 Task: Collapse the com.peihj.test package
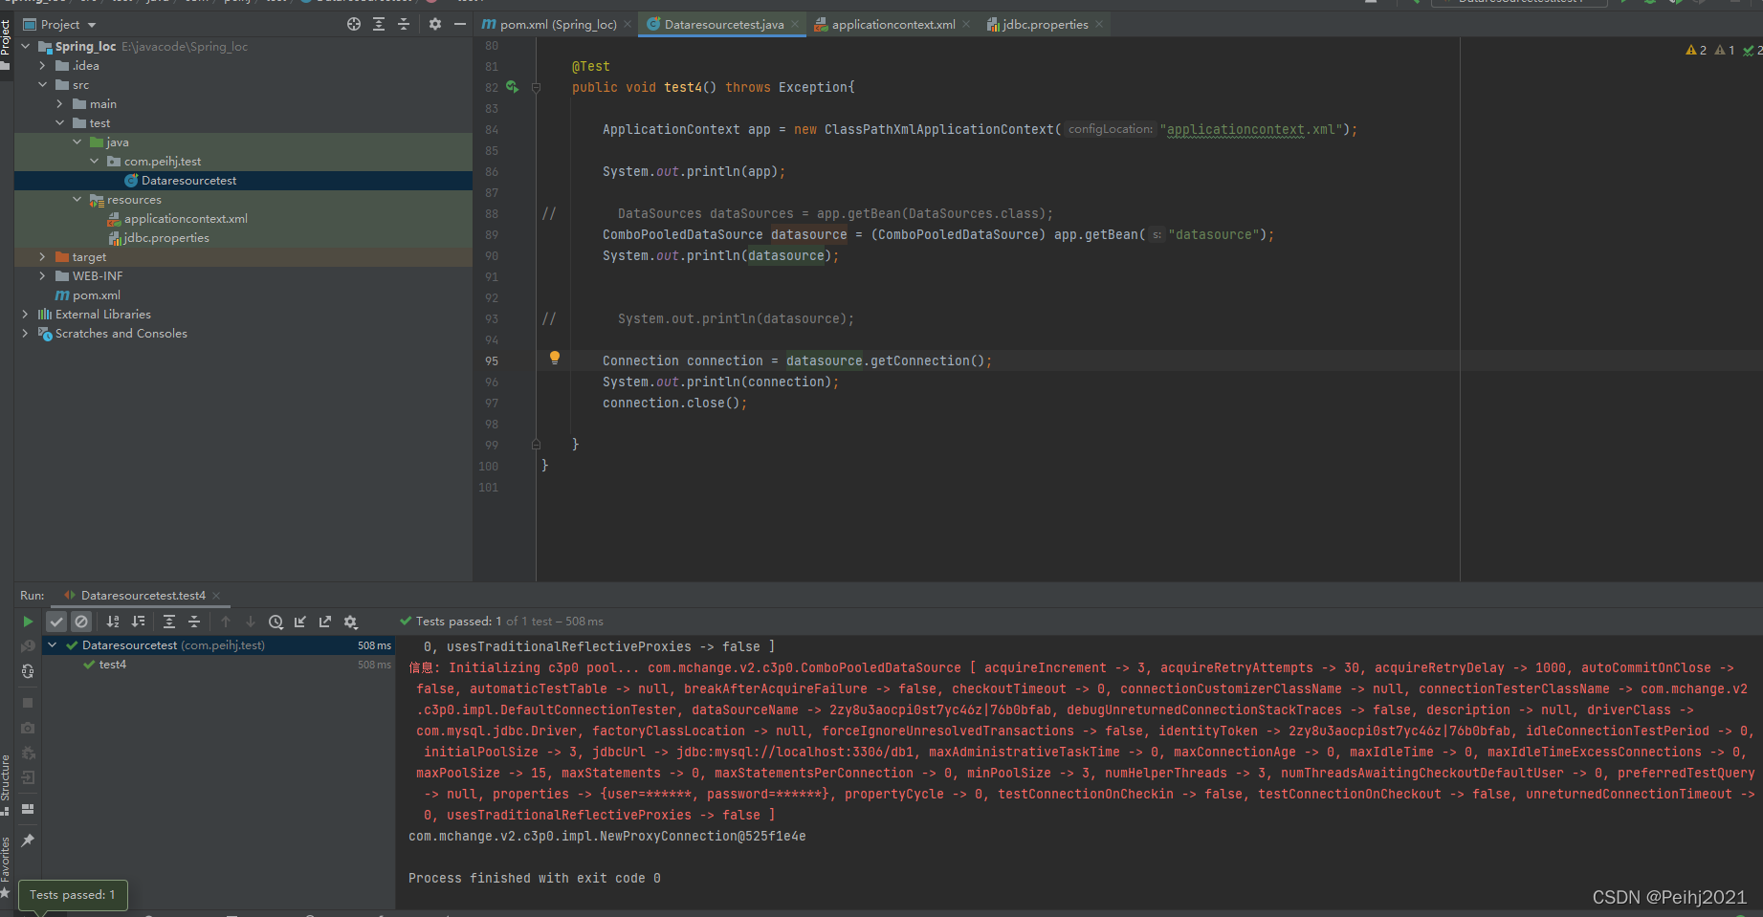(x=94, y=162)
